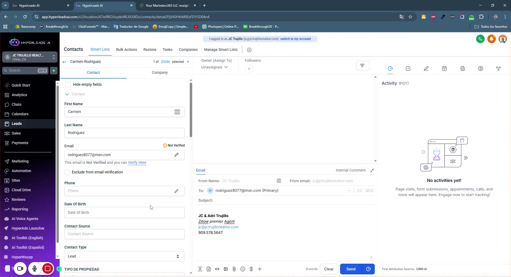Click the green phone dialer icon
This screenshot has height=277, width=511.
tap(480, 39)
